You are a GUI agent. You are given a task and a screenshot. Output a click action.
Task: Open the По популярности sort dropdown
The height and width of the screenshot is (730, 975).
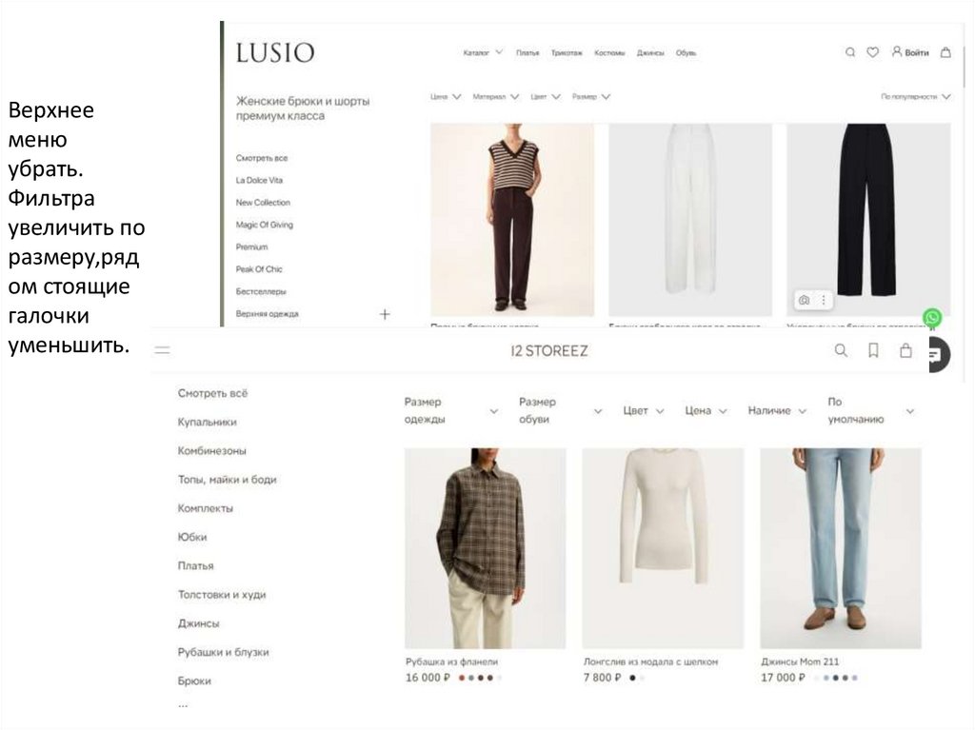[x=916, y=97]
